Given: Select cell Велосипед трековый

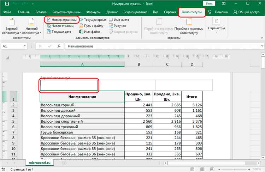Looking at the screenshot, I should pos(82,127).
